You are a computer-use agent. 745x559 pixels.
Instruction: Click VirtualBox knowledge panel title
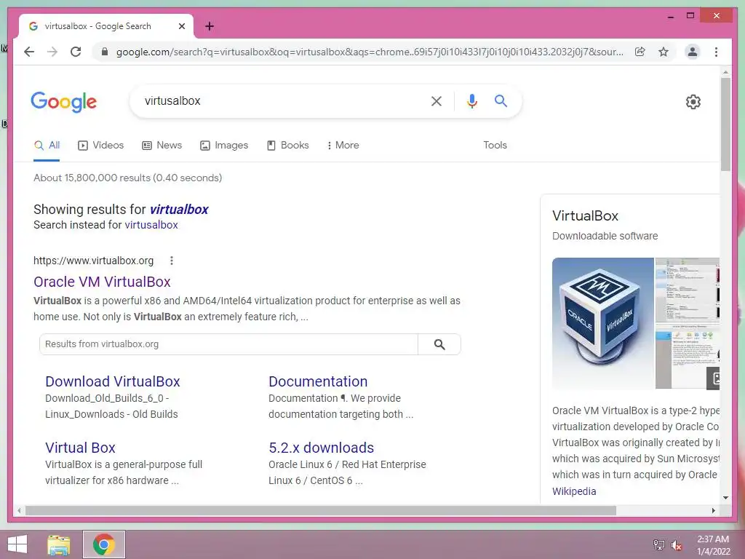click(586, 215)
